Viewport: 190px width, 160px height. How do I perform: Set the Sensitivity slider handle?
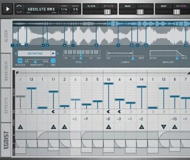35,61
